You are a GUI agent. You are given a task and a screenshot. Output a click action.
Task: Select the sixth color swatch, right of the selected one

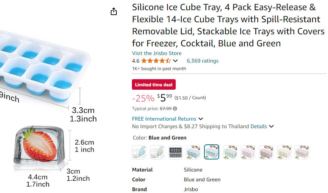[230, 152]
